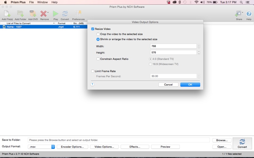This screenshot has width=254, height=158.
Task: Enable Constrain Aspect Ratio checkbox
Action: point(98,59)
